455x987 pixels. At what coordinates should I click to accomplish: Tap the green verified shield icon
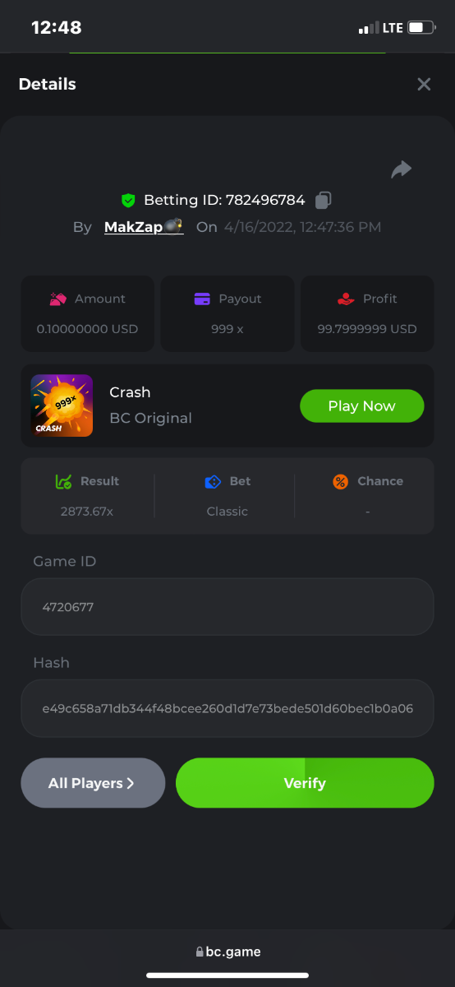(x=128, y=200)
